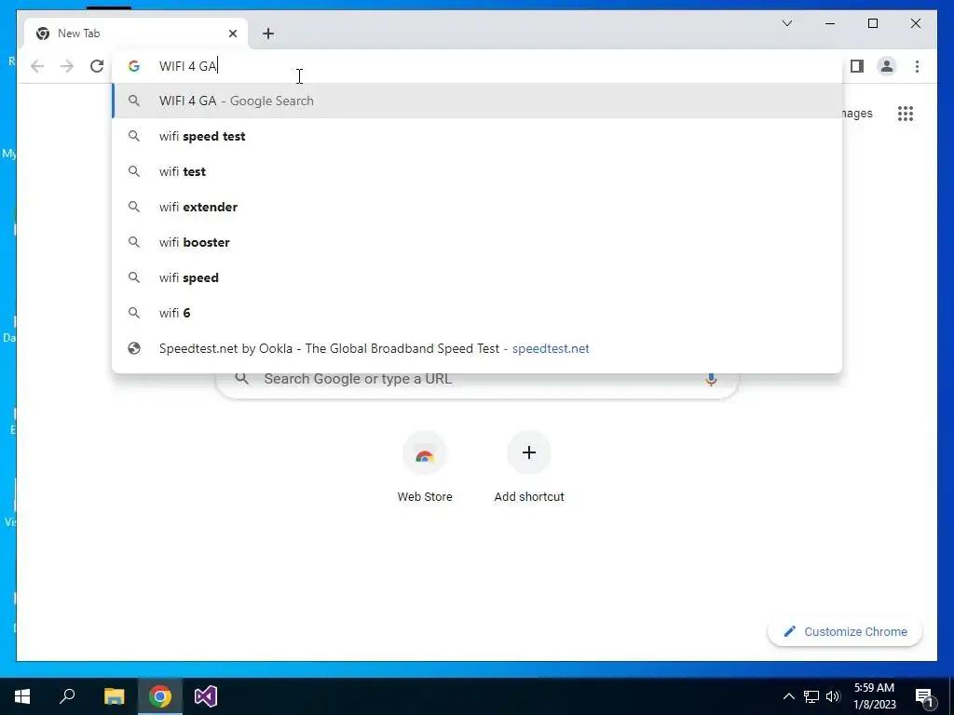Open Visual Studio from taskbar
The height and width of the screenshot is (715, 954).
(206, 696)
